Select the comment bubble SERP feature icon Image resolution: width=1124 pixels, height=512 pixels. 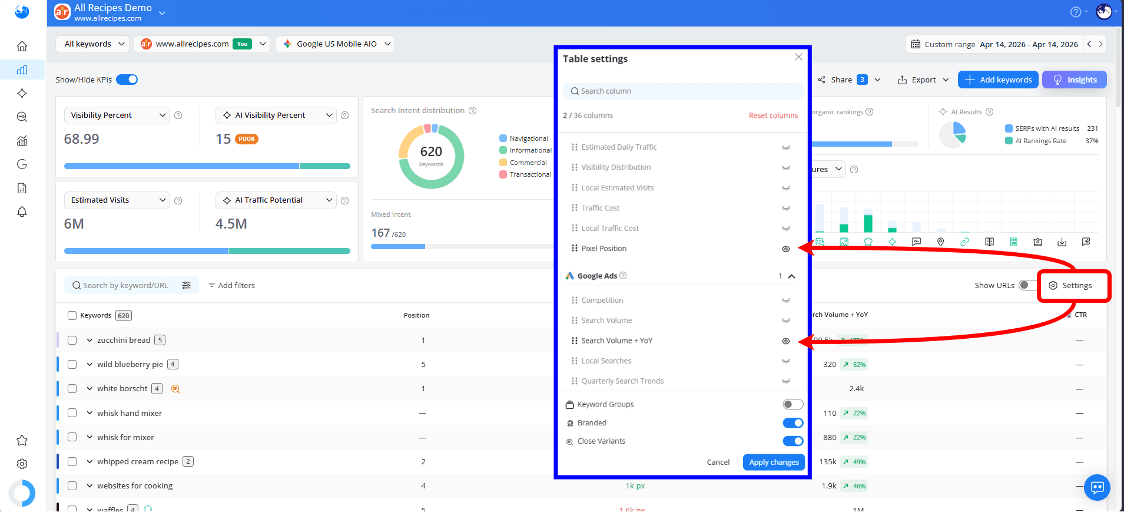916,242
